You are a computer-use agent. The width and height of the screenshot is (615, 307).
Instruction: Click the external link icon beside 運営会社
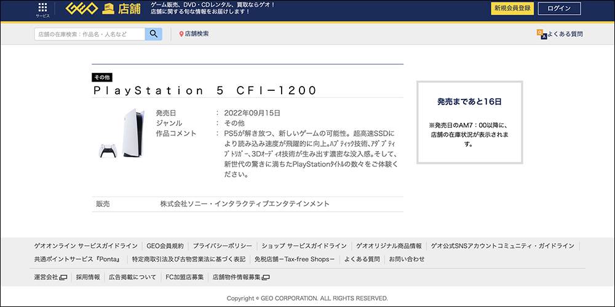(x=63, y=278)
